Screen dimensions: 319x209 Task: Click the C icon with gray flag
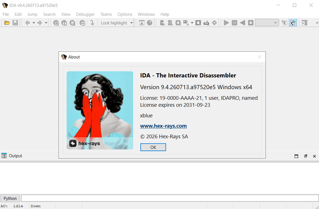click(284, 23)
